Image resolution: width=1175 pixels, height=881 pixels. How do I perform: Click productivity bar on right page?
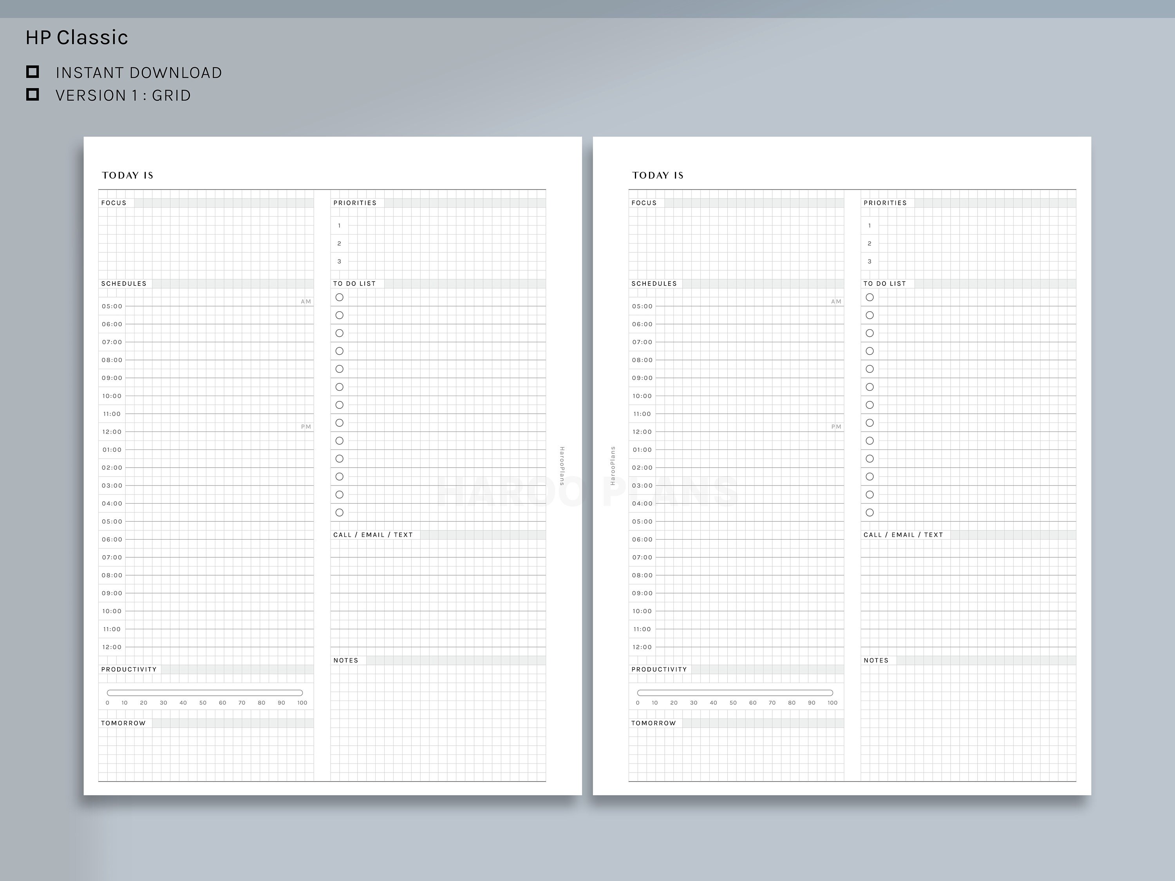click(735, 693)
